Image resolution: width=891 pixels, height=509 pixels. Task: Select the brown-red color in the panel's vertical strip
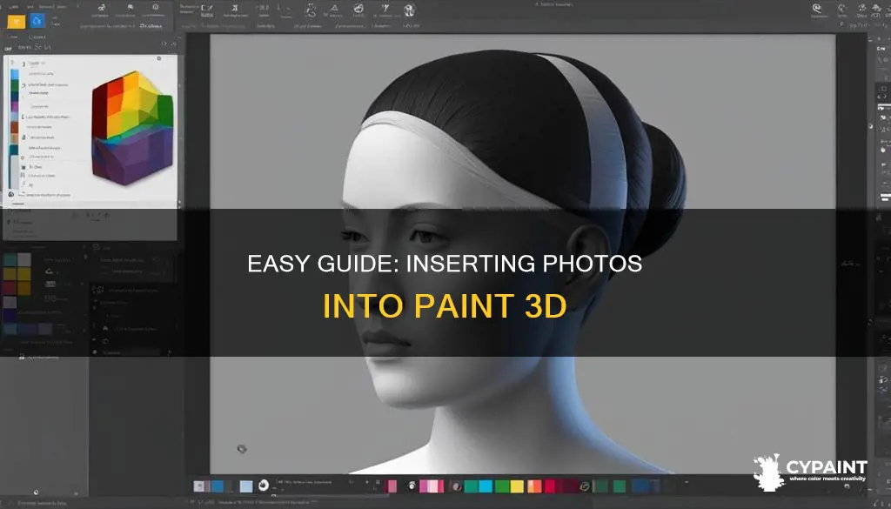[x=15, y=127]
